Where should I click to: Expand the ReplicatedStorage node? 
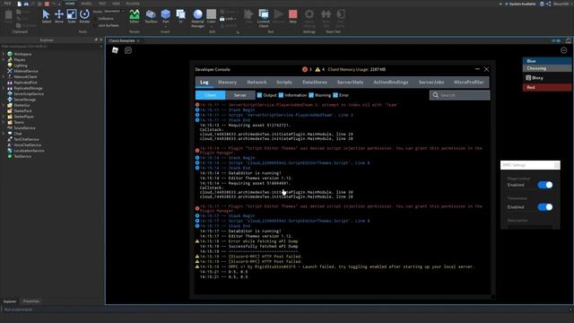click(x=4, y=88)
